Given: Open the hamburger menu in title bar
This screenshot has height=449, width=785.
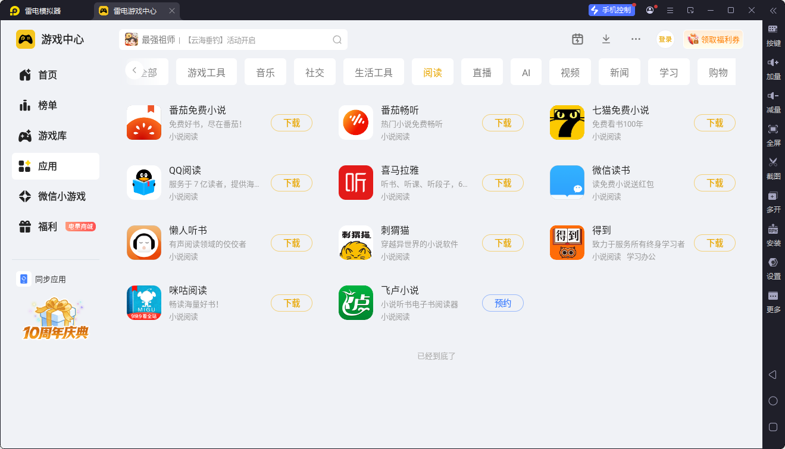Looking at the screenshot, I should pos(670,10).
